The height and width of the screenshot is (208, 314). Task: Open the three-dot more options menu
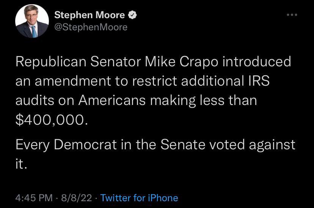pos(292,15)
